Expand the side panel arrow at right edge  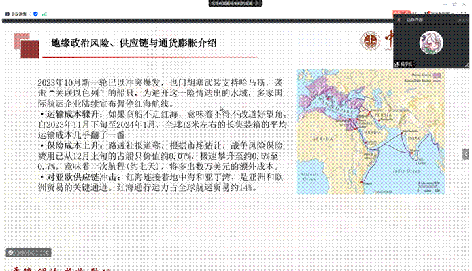466,154
